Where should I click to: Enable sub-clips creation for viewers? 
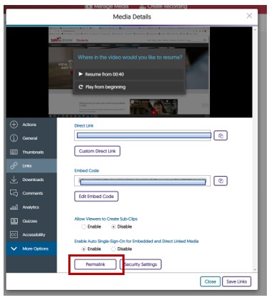pyautogui.click(x=83, y=227)
